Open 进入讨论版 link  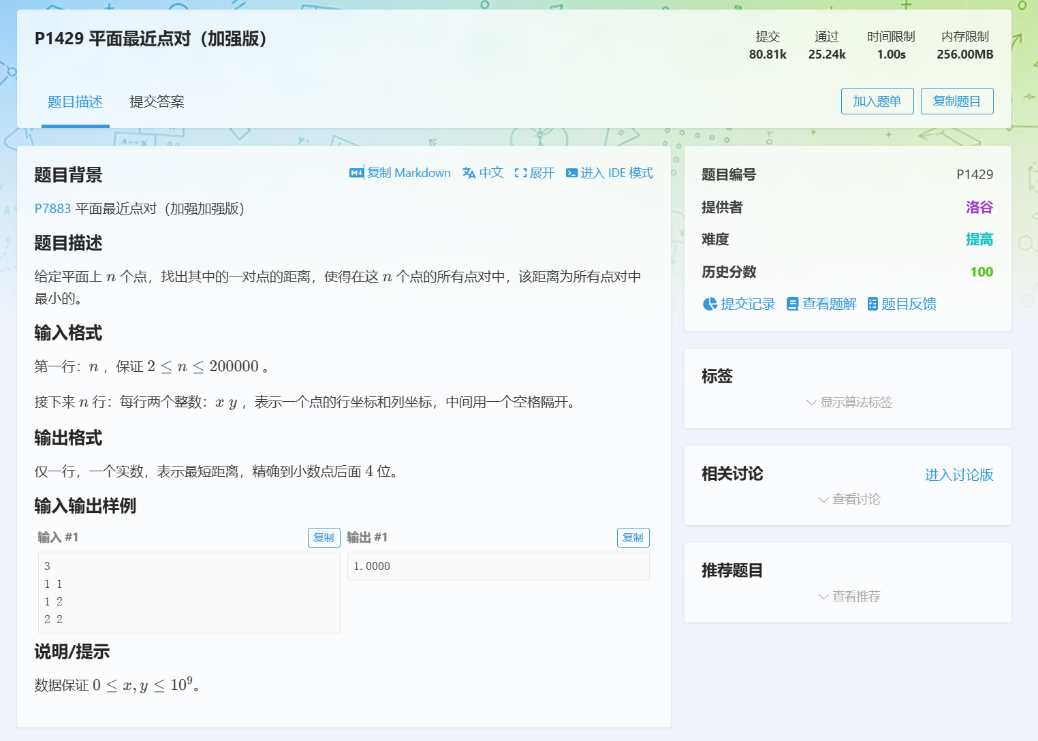959,475
